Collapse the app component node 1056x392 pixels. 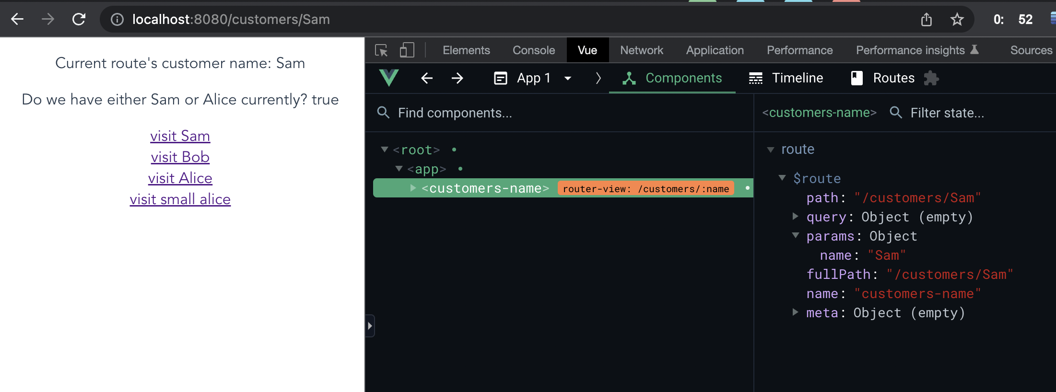click(x=399, y=169)
